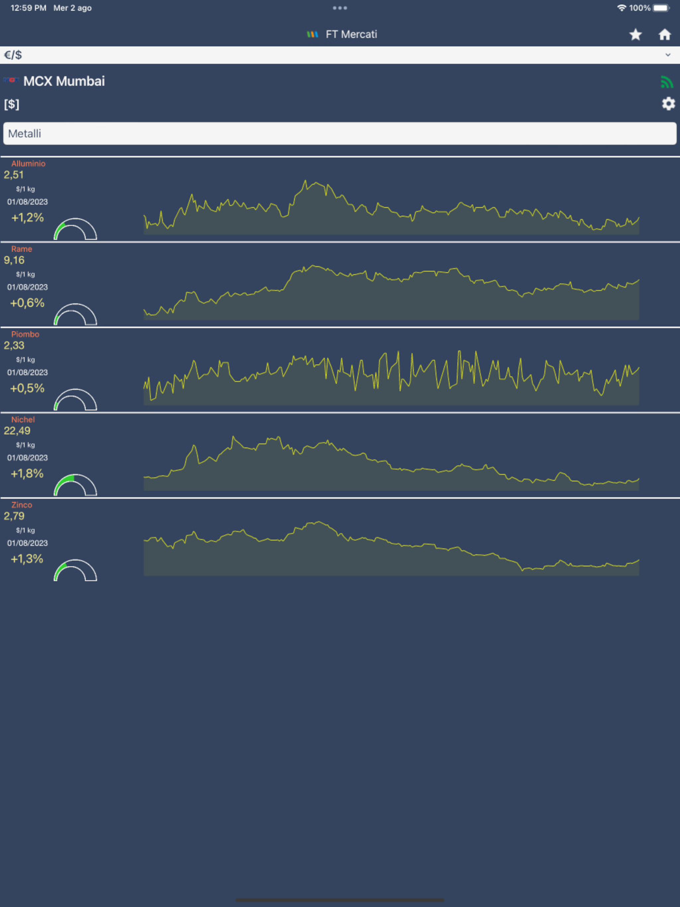Tap the +1,3% change value
Image resolution: width=680 pixels, height=907 pixels.
coord(27,559)
